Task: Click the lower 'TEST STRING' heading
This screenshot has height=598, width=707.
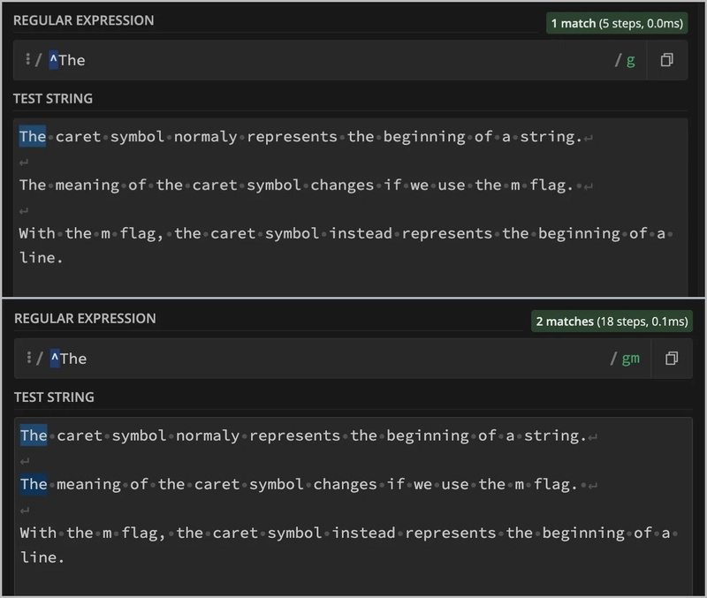Action: tap(54, 397)
